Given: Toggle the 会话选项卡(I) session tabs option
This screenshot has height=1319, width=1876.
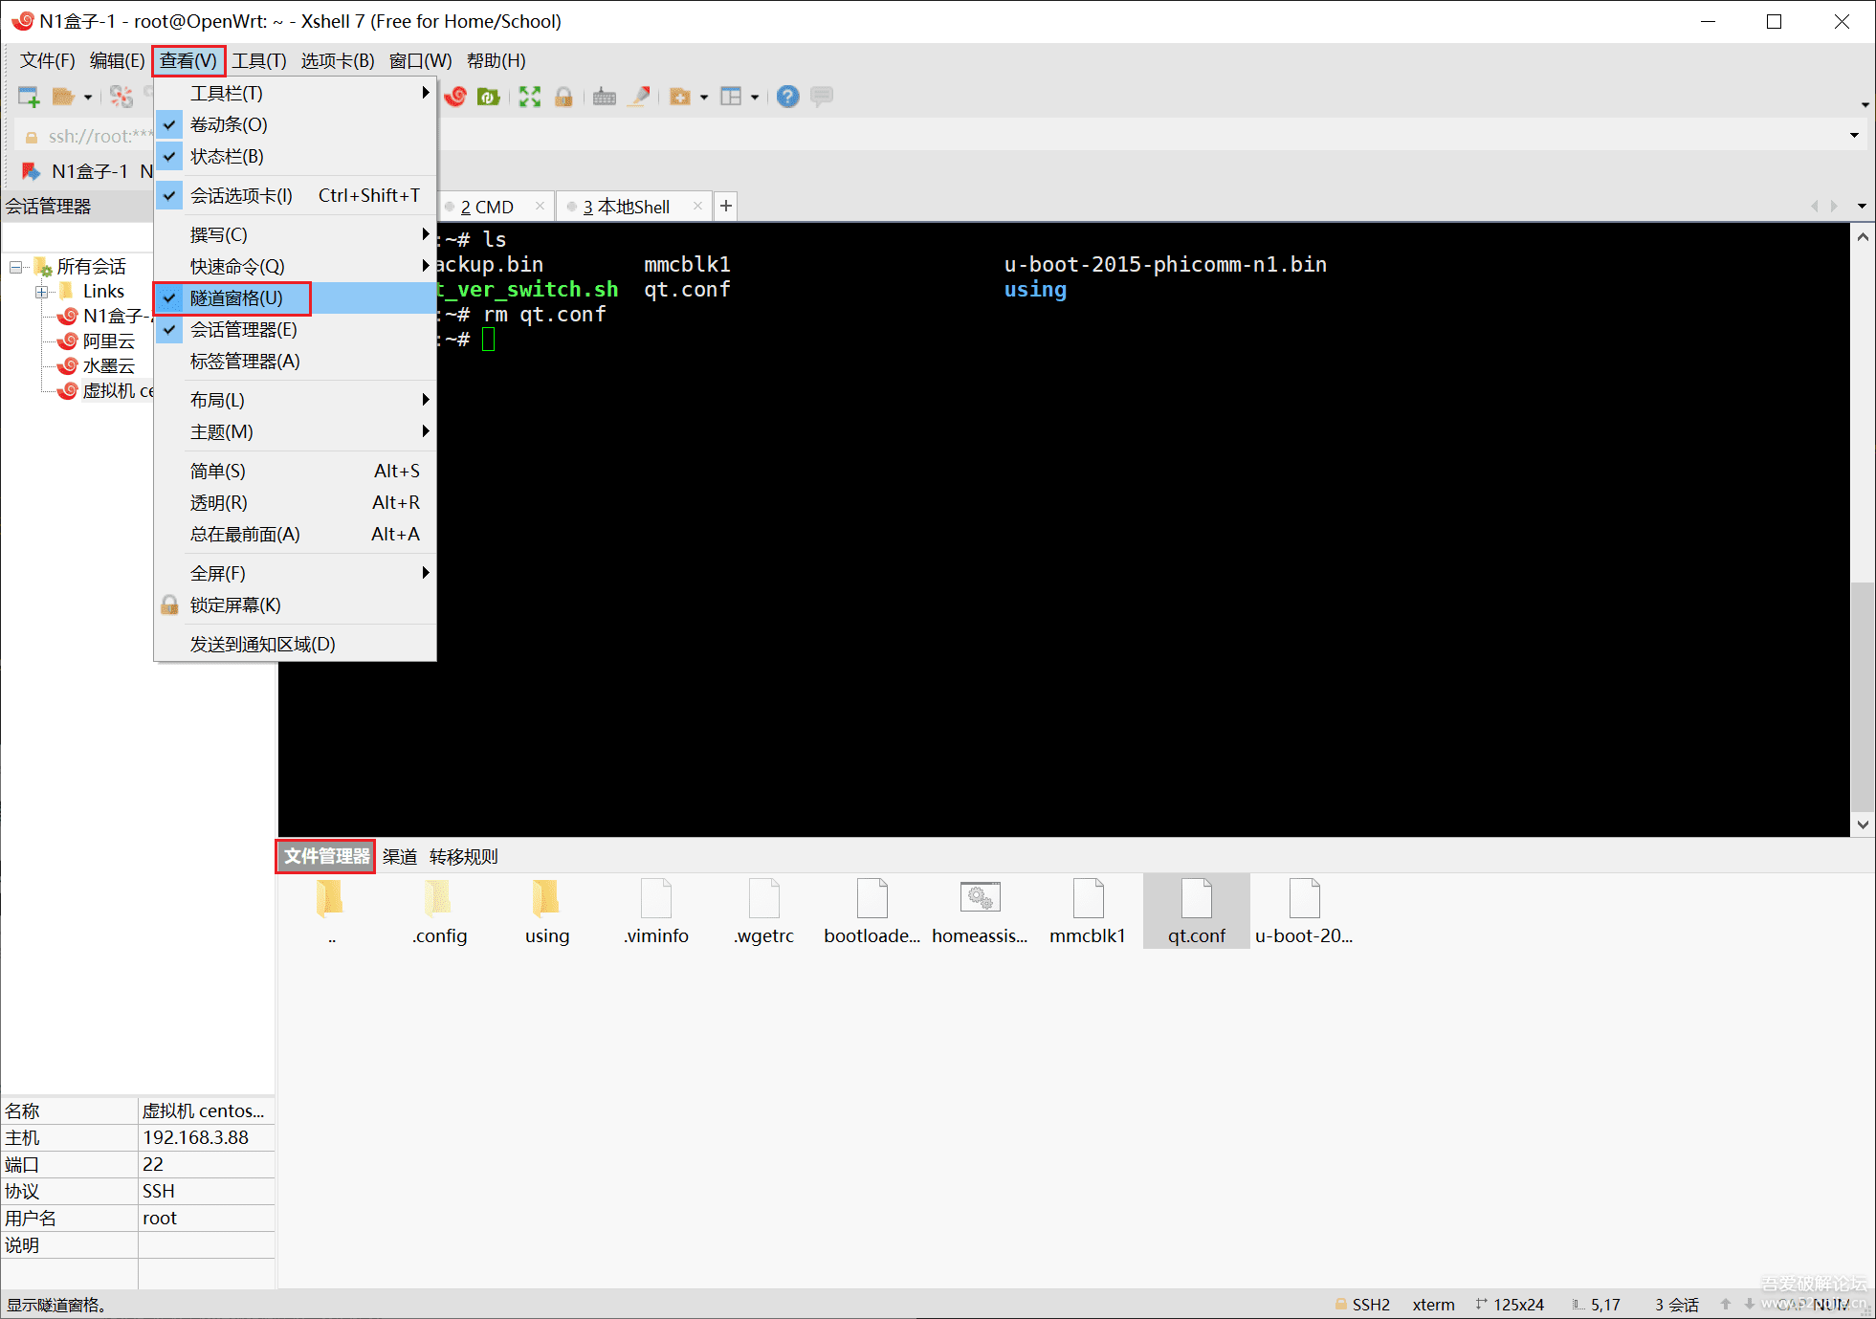Looking at the screenshot, I should 295,195.
